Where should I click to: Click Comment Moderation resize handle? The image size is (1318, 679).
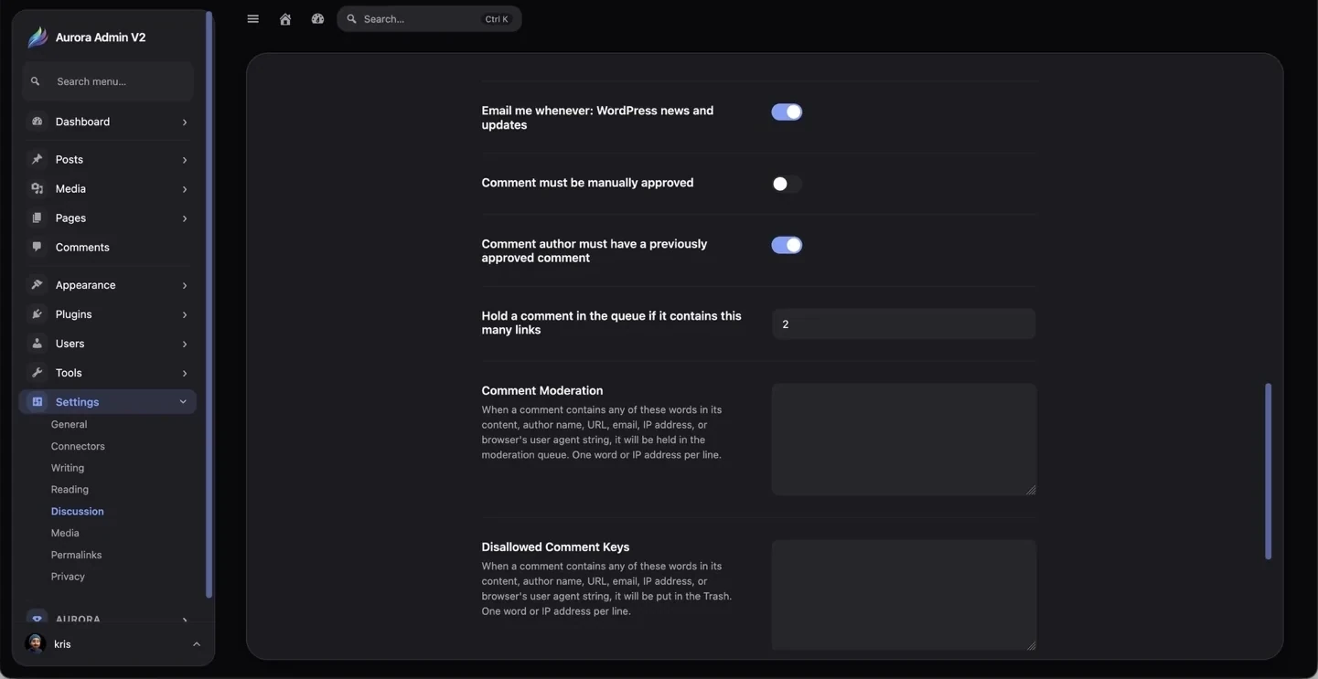tap(1031, 490)
